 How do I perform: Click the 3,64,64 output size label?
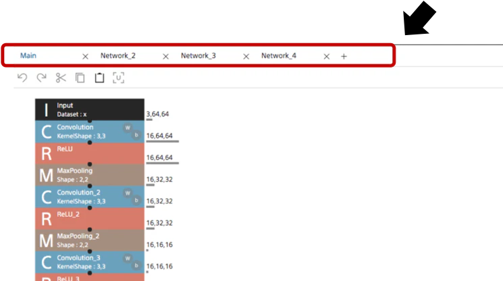tap(157, 114)
